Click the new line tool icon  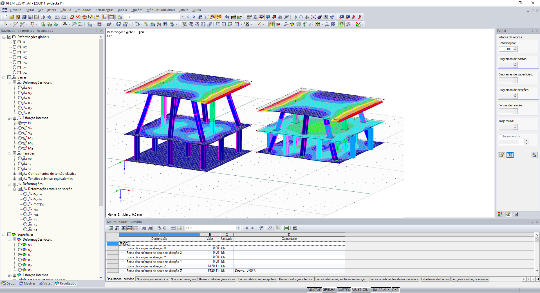pos(15,24)
